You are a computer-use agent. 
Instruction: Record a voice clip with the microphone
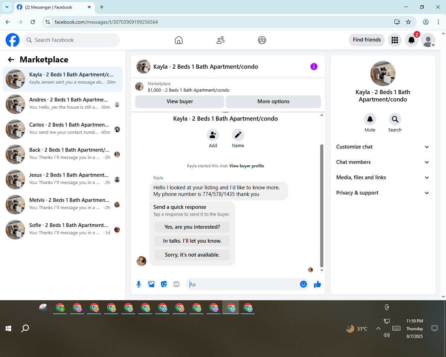[x=139, y=284]
